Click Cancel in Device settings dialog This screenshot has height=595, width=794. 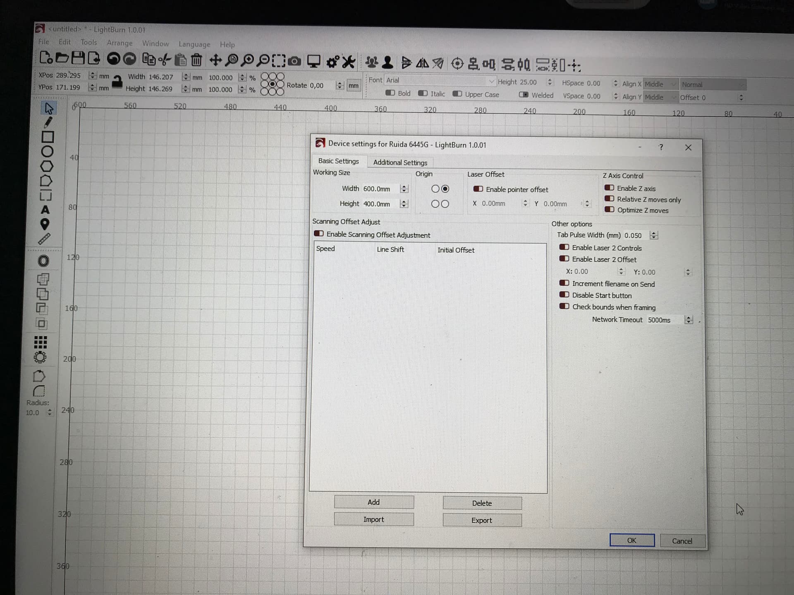click(682, 541)
